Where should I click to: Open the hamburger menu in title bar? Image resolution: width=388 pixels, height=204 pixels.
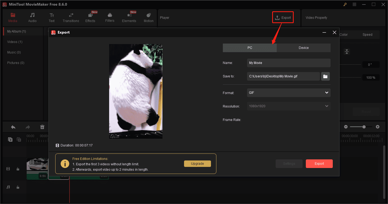[354, 4]
